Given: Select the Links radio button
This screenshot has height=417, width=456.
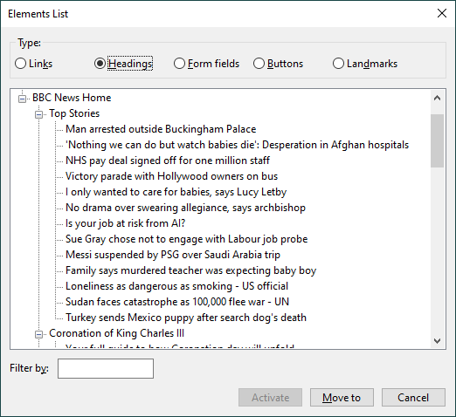Looking at the screenshot, I should click(x=20, y=64).
